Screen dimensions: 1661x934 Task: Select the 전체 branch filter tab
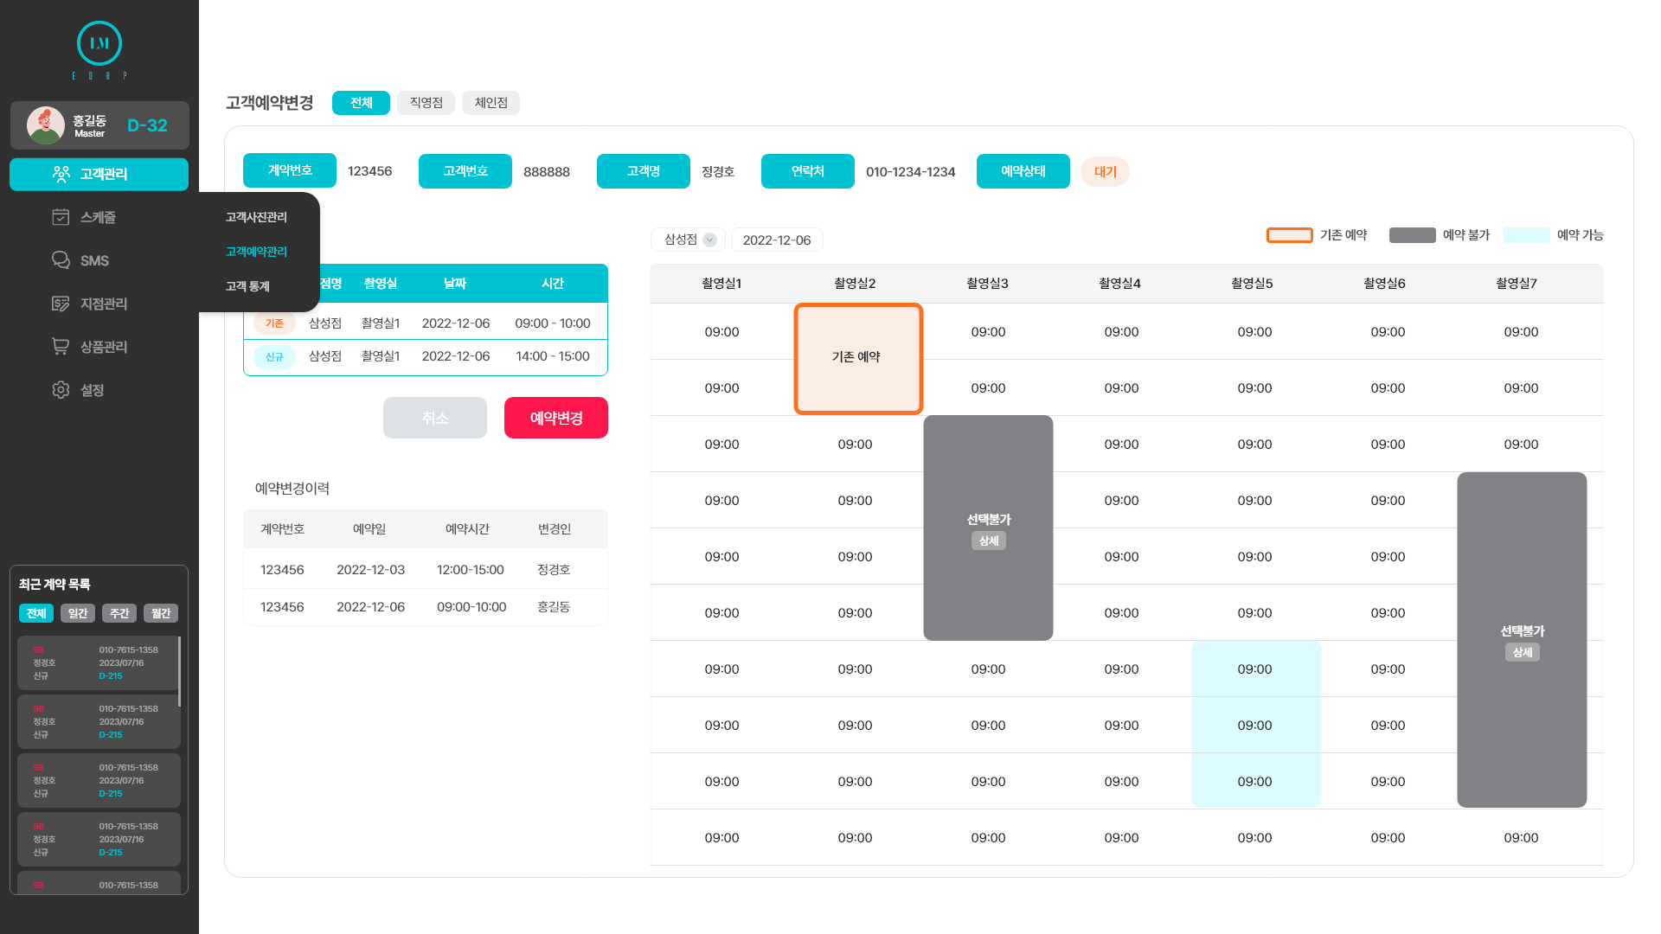[x=361, y=103]
